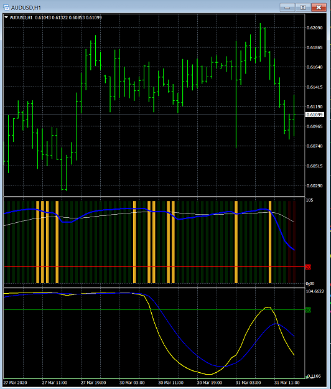331x389 pixels.
Task: Click the 105 scale label of middle indicator
Action: point(309,200)
